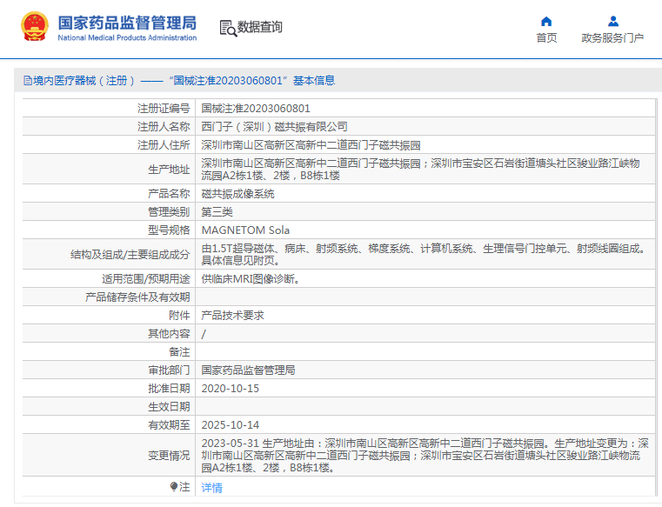Click the date 2025-10-14
Screen dimensions: 662x507
point(231,425)
